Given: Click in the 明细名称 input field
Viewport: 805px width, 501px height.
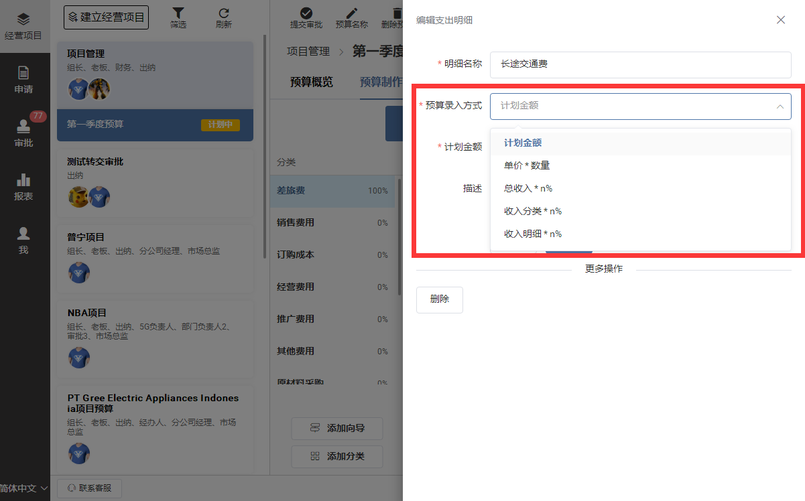Looking at the screenshot, I should [640, 65].
